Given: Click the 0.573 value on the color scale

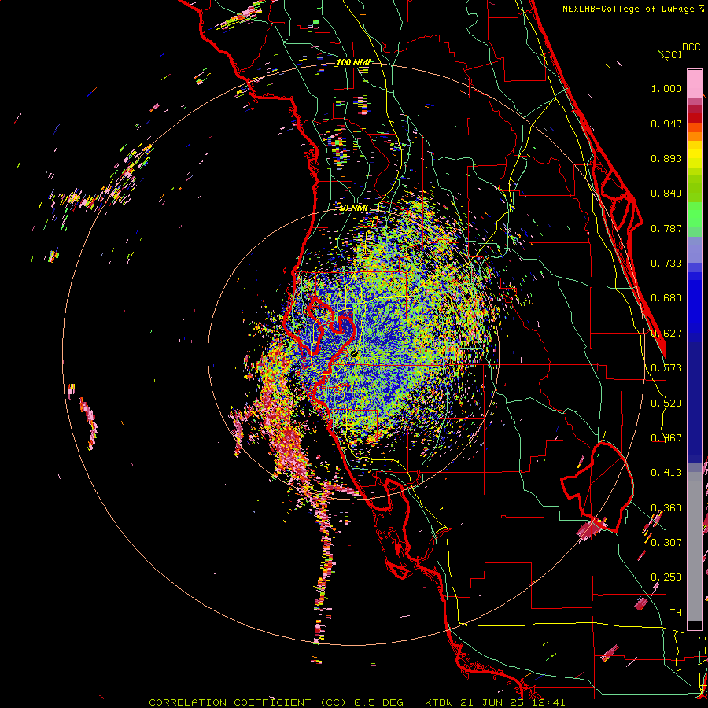Looking at the screenshot, I should 666,368.
